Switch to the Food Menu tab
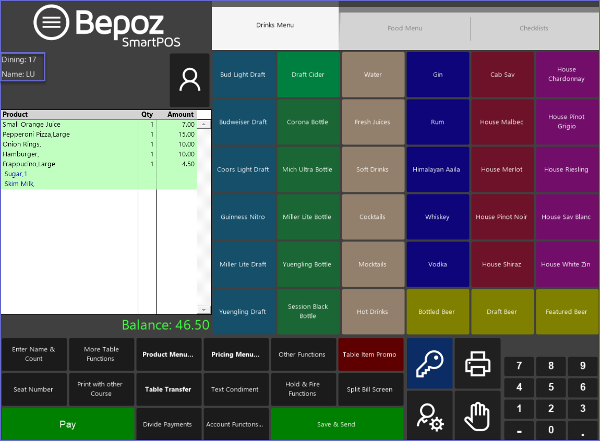The width and height of the screenshot is (600, 441). click(405, 28)
